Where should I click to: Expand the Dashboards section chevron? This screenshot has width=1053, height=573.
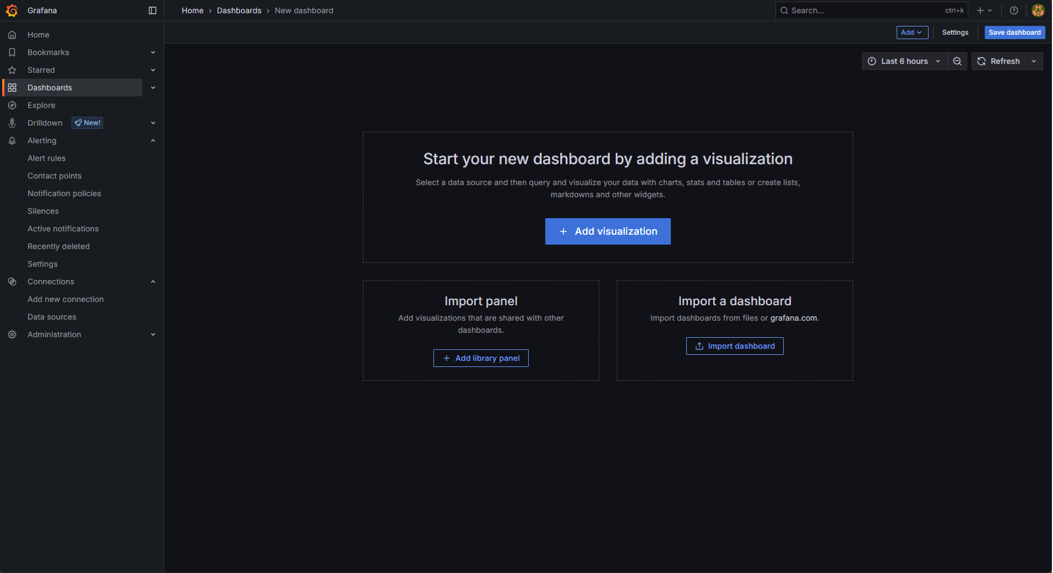[153, 88]
